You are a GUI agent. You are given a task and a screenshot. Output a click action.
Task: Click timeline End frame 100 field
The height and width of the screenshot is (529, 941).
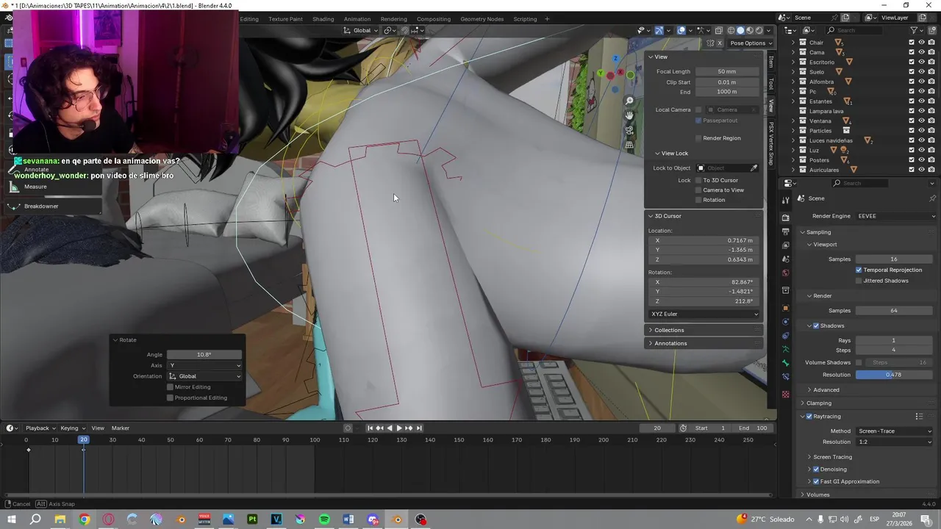[754, 428]
